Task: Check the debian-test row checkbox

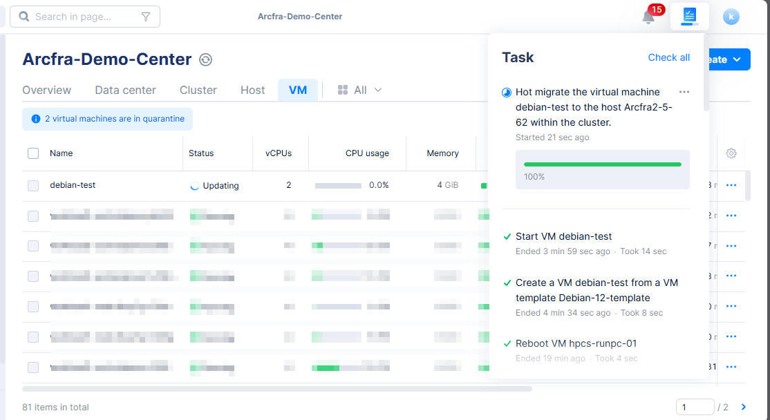Action: point(33,185)
